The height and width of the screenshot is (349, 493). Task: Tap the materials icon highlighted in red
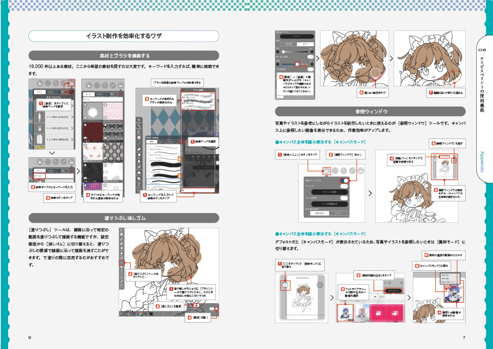click(x=72, y=83)
